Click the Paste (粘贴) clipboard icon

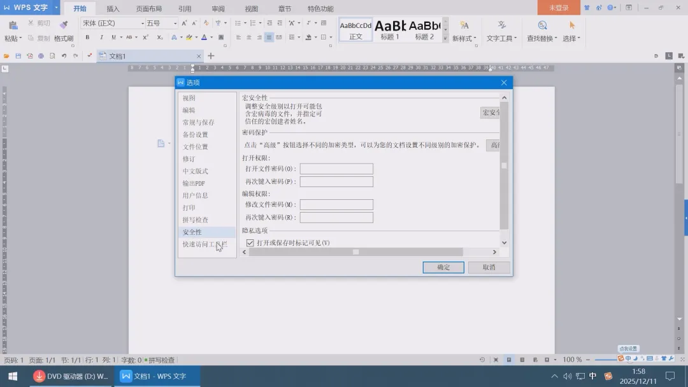13,25
